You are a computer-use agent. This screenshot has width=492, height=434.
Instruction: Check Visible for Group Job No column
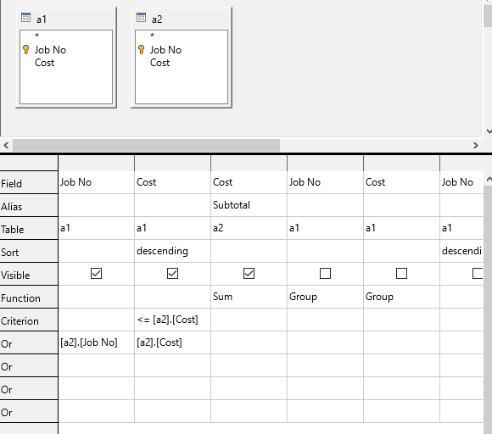point(325,274)
